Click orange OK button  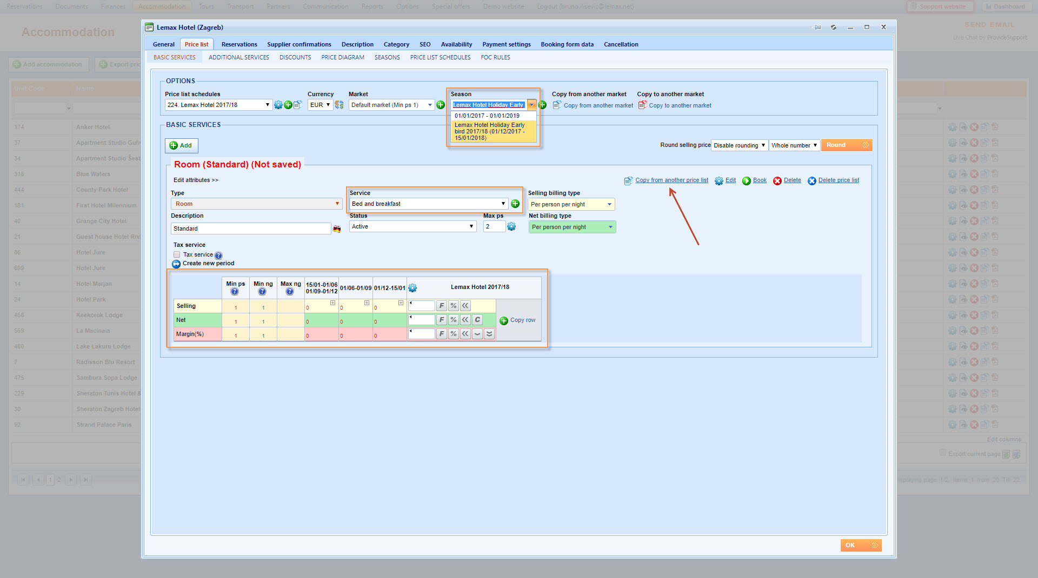(861, 545)
